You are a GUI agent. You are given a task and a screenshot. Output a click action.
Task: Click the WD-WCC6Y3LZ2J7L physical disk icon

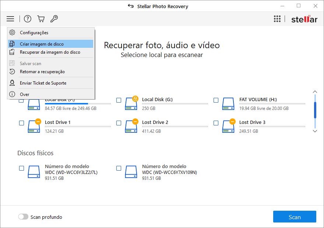[x=34, y=172]
